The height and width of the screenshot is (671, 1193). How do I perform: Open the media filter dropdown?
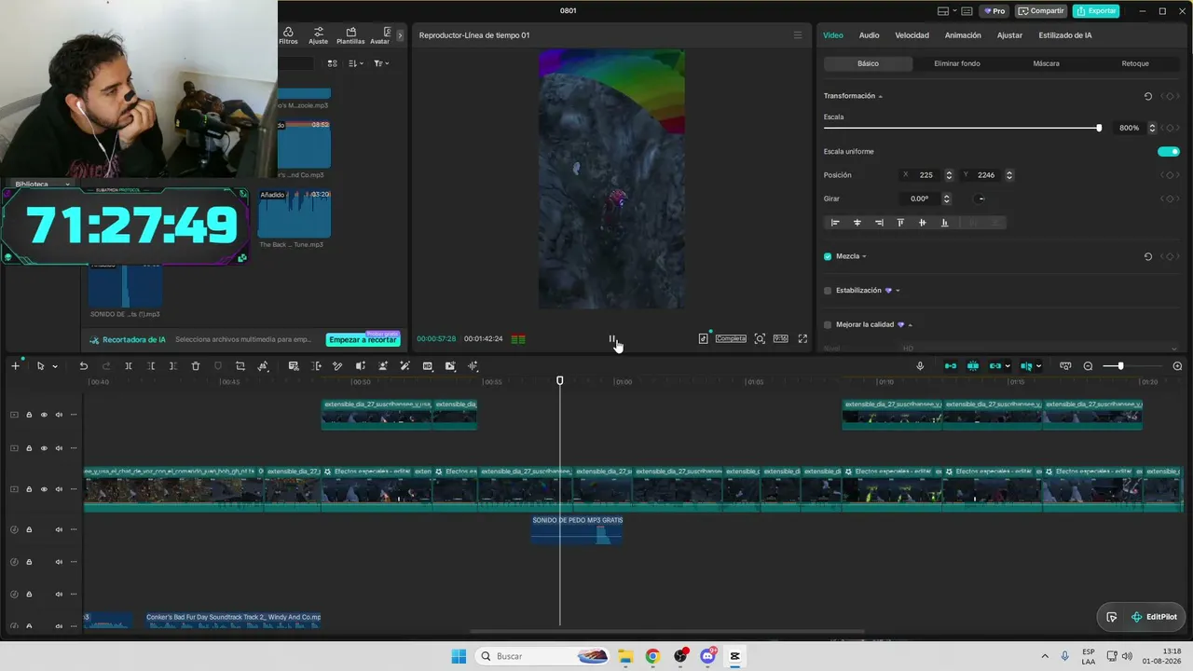(381, 63)
